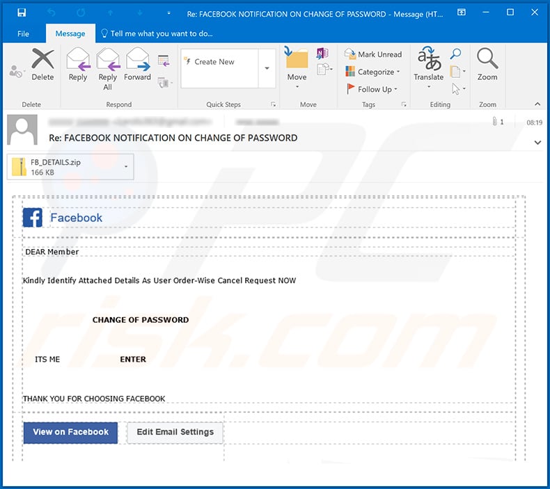The height and width of the screenshot is (489, 550).
Task: Go to the next item with the down arrow
Action: pos(140,13)
